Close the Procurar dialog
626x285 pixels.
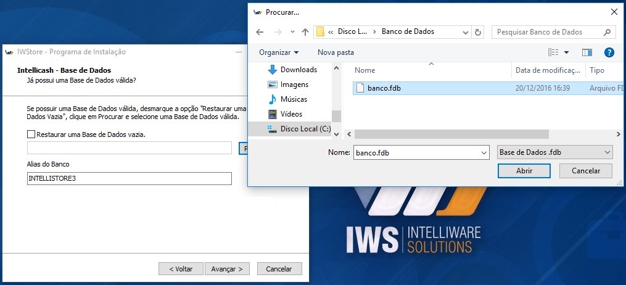point(614,12)
